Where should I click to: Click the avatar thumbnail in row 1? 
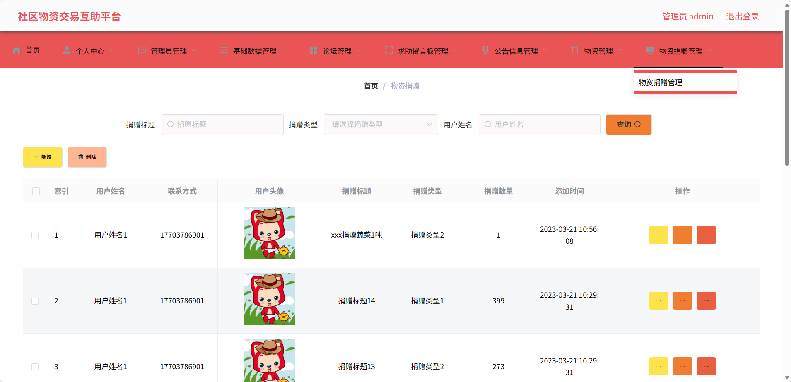(x=269, y=233)
